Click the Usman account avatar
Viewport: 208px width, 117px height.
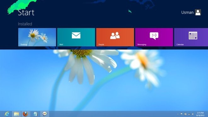pos(198,12)
